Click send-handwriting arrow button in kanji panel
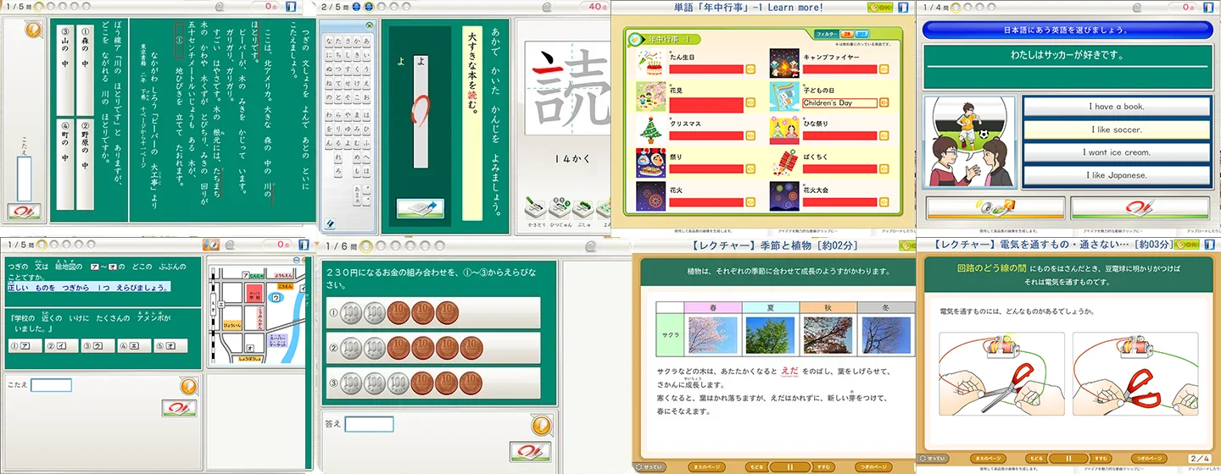This screenshot has width=1221, height=474. coord(421,210)
